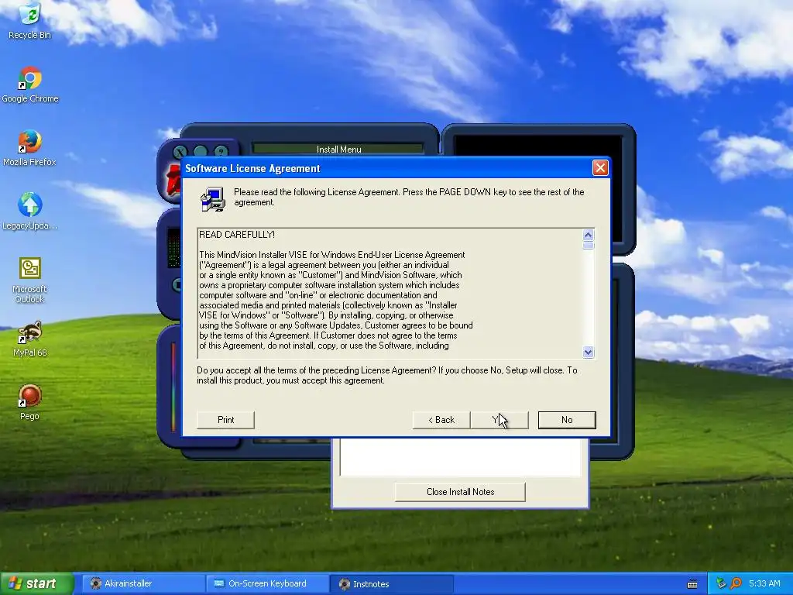Switch to On-Screen Keyboard taskbar item
This screenshot has width=793, height=595.
click(267, 584)
